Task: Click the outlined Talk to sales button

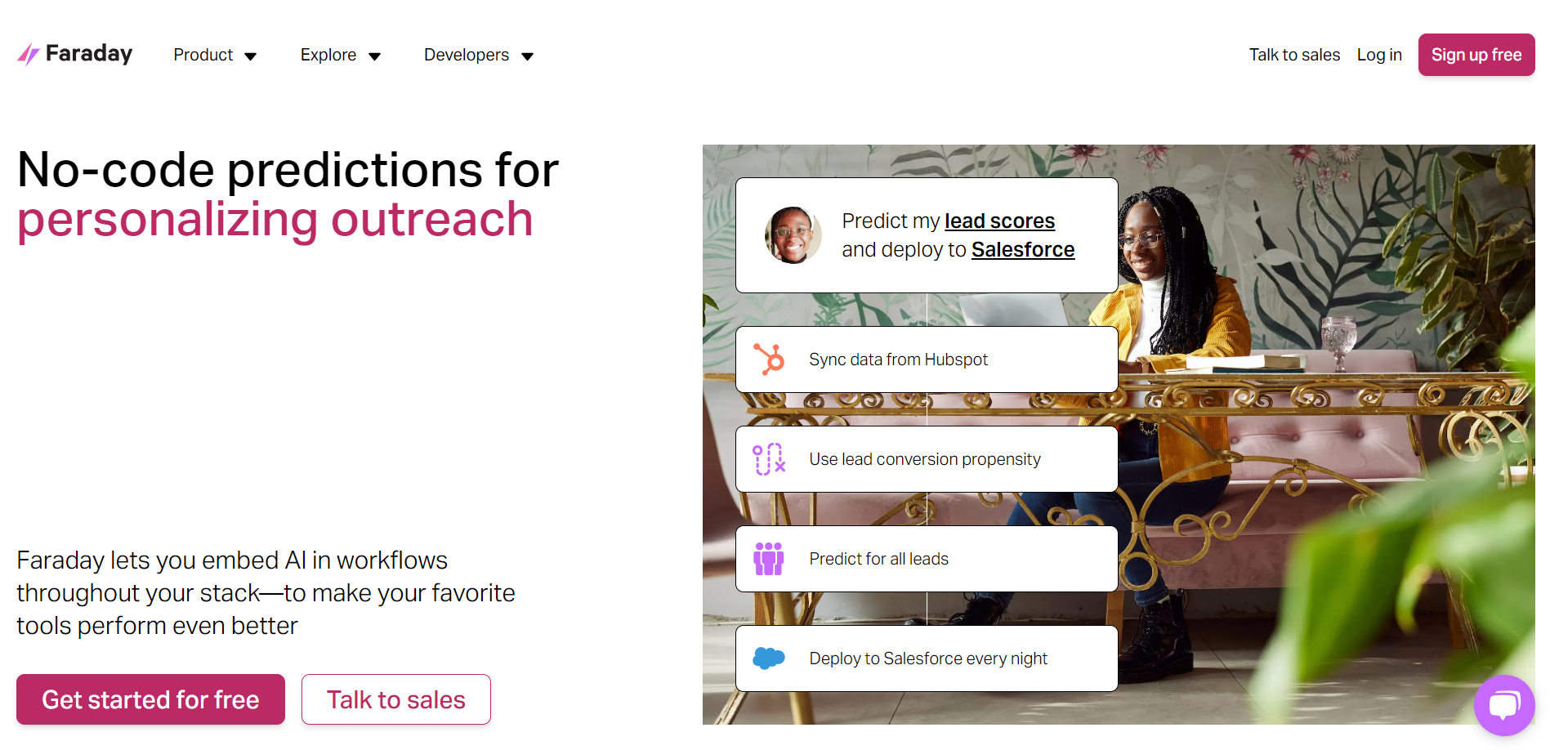Action: coord(396,699)
